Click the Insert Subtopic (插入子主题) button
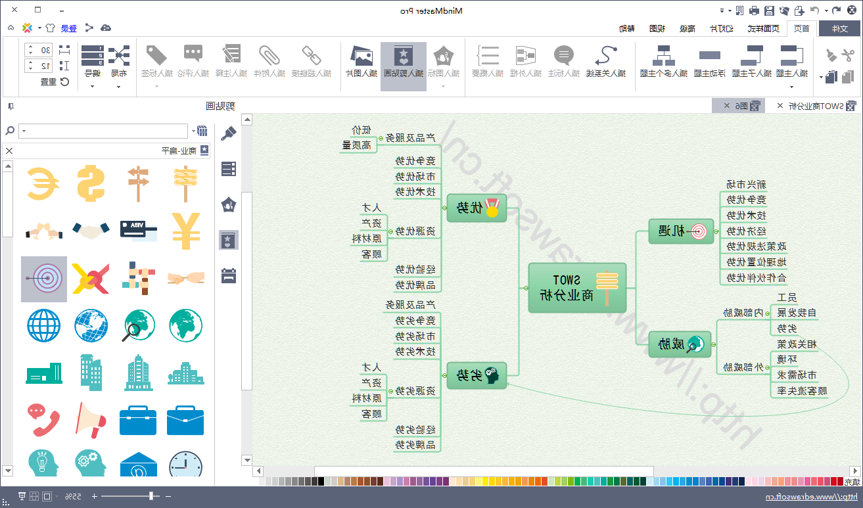Screen dimensions: 863x508 (x=751, y=61)
